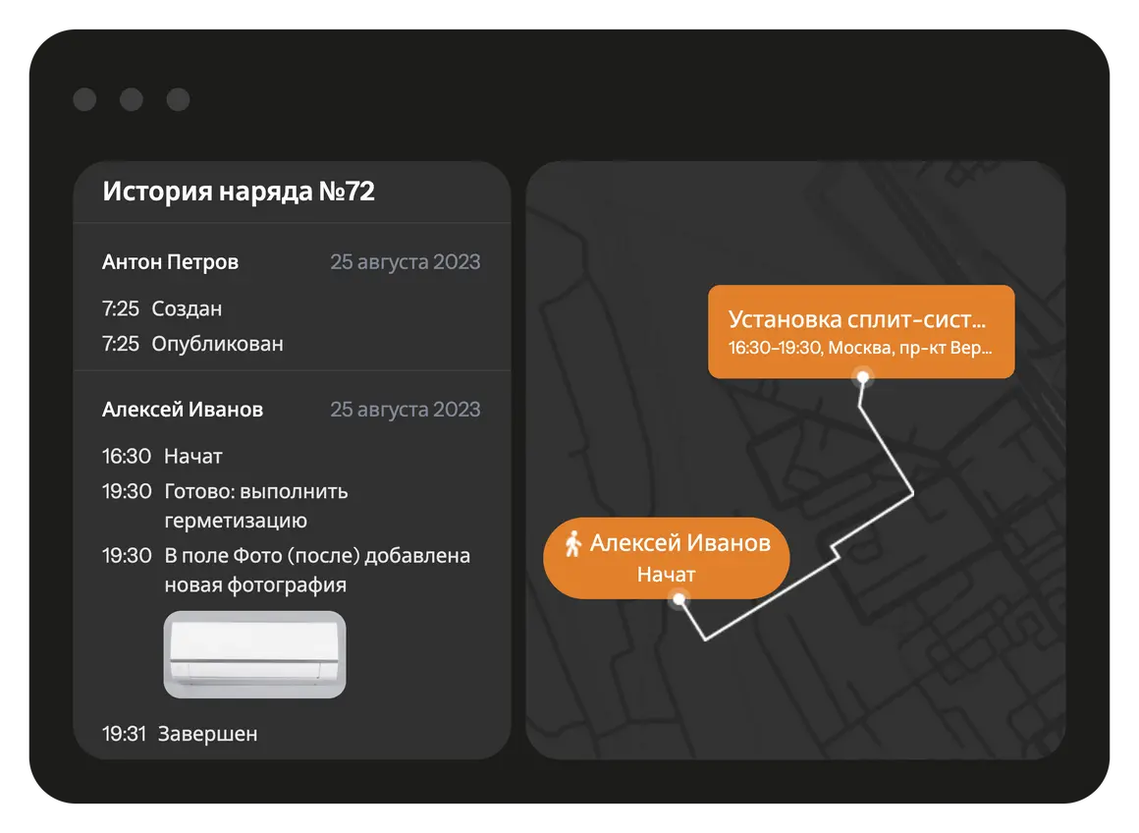The height and width of the screenshot is (833, 1139).
Task: Select the Установка сплит-сист task card on the map
Action: click(860, 331)
